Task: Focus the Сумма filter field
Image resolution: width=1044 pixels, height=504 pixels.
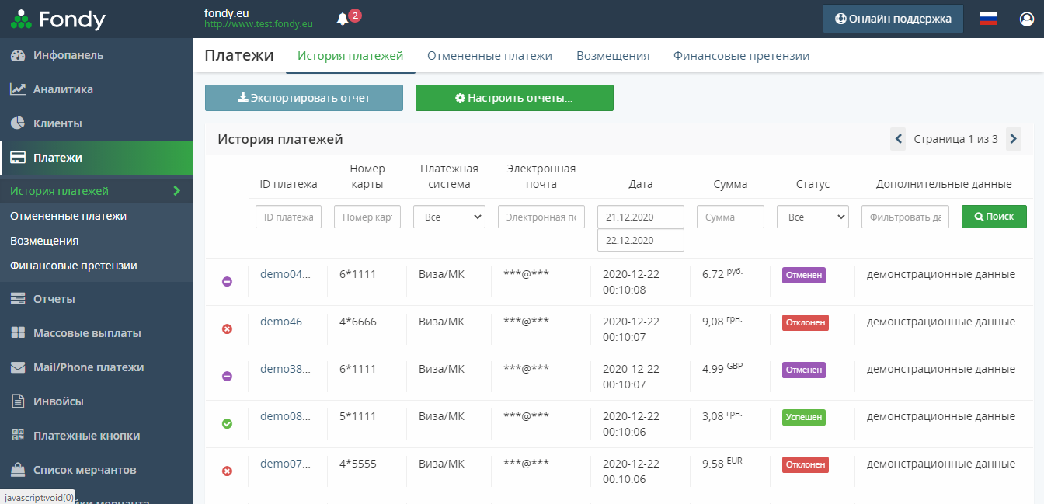Action: point(730,217)
